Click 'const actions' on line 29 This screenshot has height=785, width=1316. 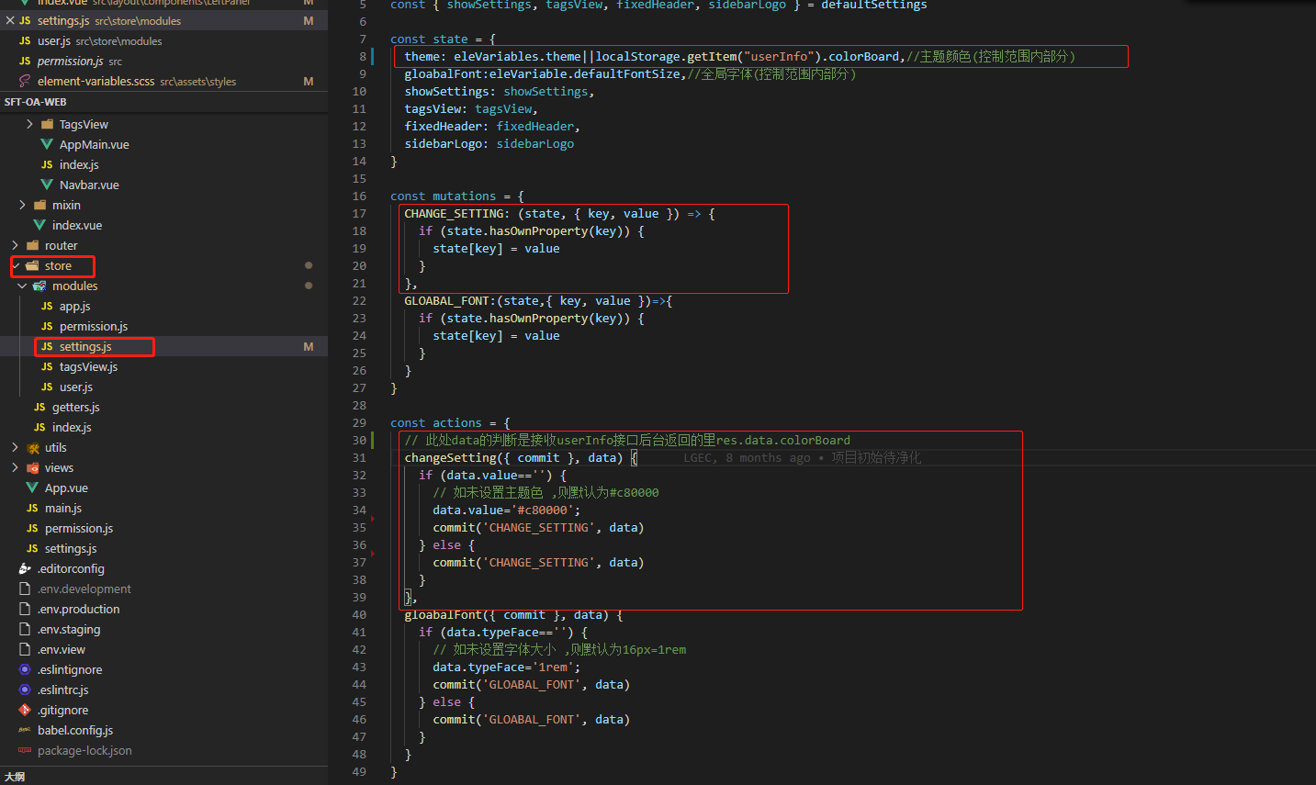436,422
